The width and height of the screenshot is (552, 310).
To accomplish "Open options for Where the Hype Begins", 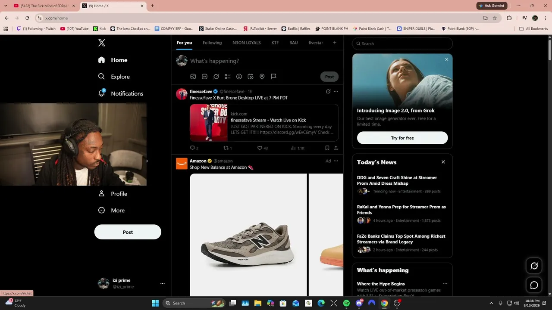I will tap(445, 284).
